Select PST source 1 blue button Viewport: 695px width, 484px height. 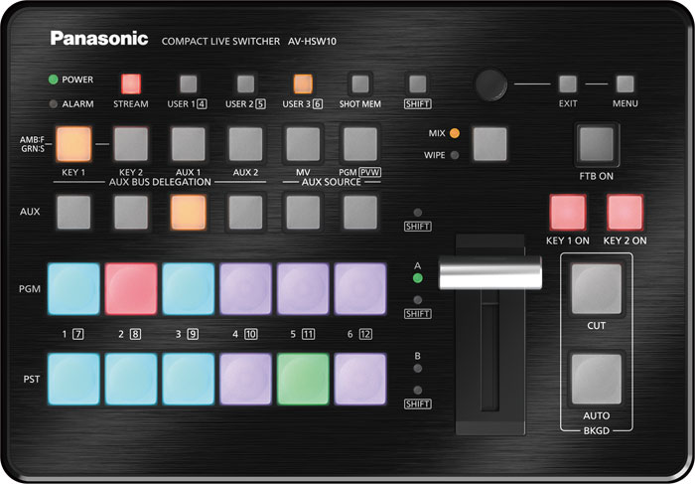click(x=73, y=380)
